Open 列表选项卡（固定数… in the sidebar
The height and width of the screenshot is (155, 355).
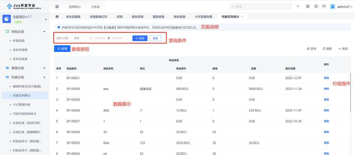[x=27, y=141]
